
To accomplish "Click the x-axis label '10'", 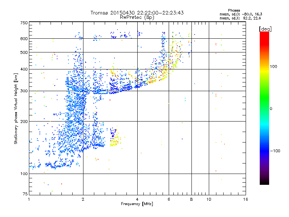I will pyautogui.click(x=209, y=199).
